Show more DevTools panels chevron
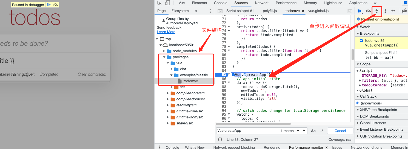This screenshot has width=408, height=149. click(376, 3)
